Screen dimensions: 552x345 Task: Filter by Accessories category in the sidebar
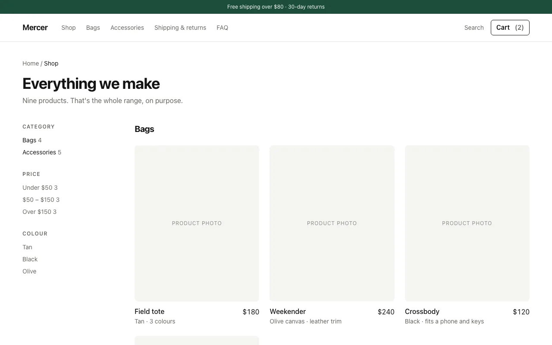[42, 152]
